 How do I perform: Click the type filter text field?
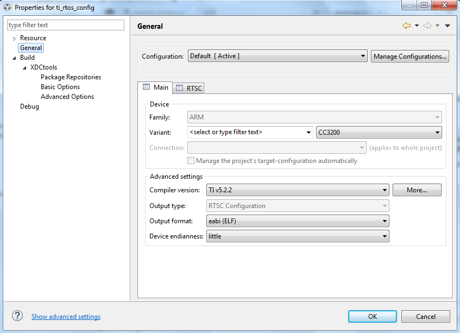(66, 25)
